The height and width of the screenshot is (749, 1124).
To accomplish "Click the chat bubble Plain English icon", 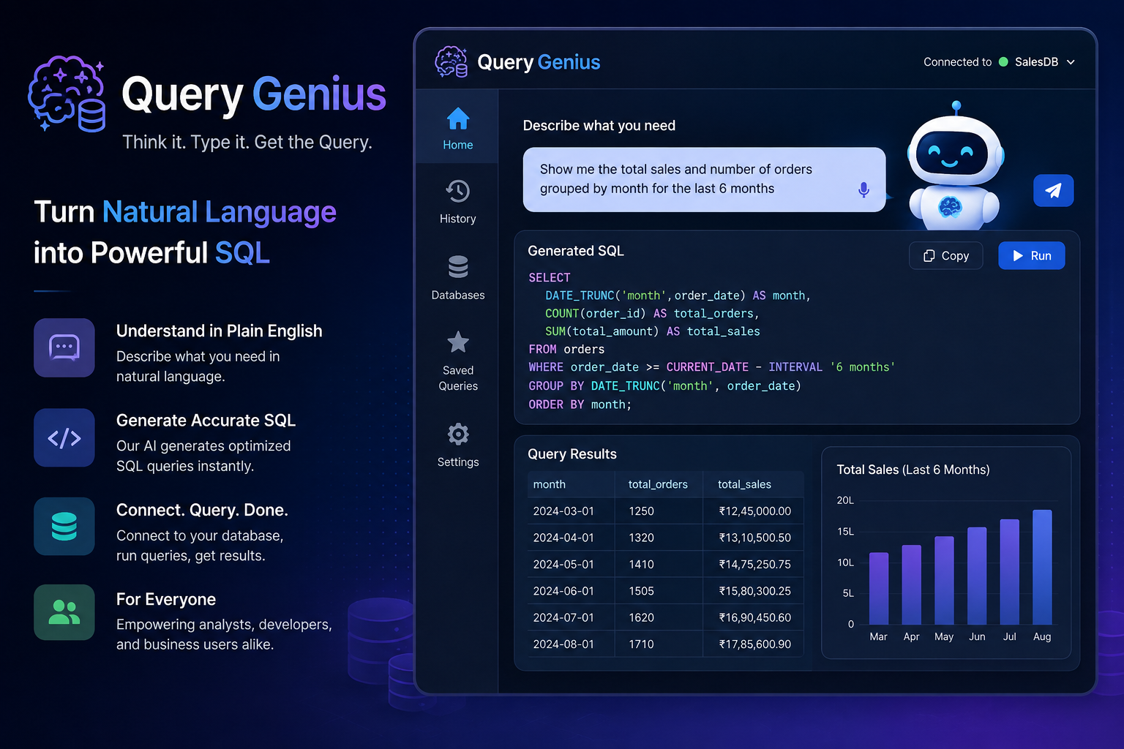I will coord(64,347).
